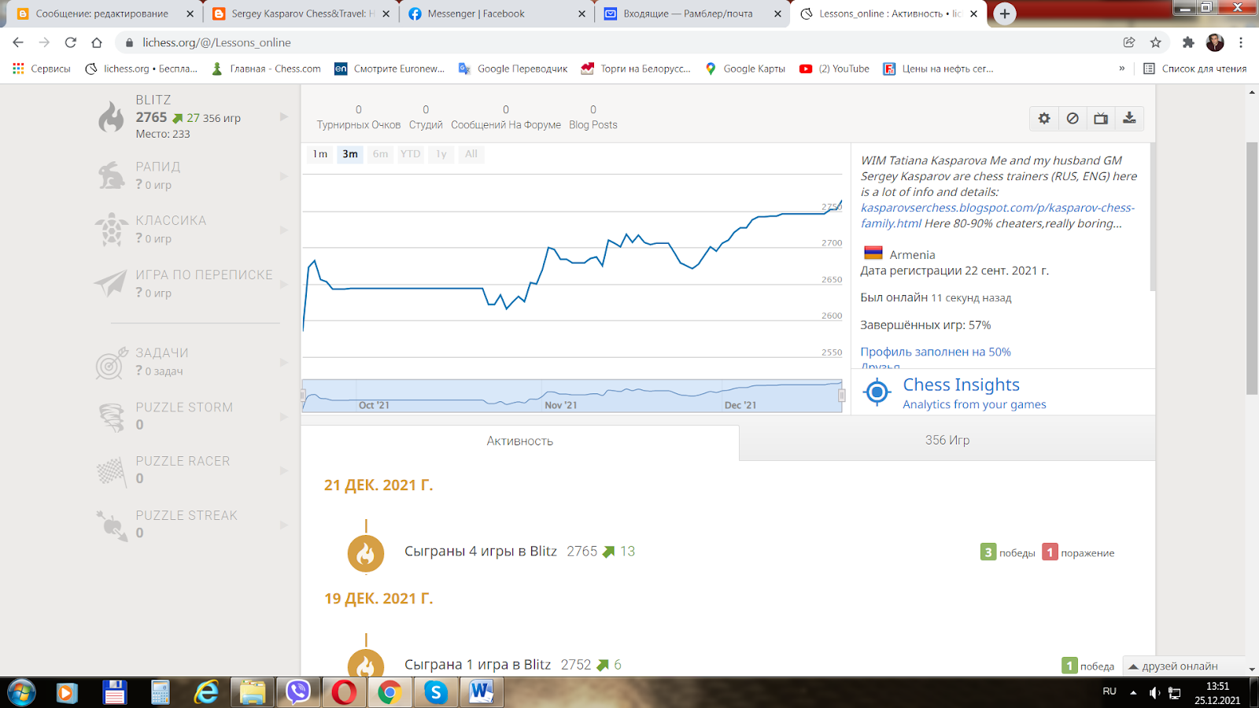The height and width of the screenshot is (708, 1259).
Task: Click the page vertical scrollbar
Action: click(1252, 267)
